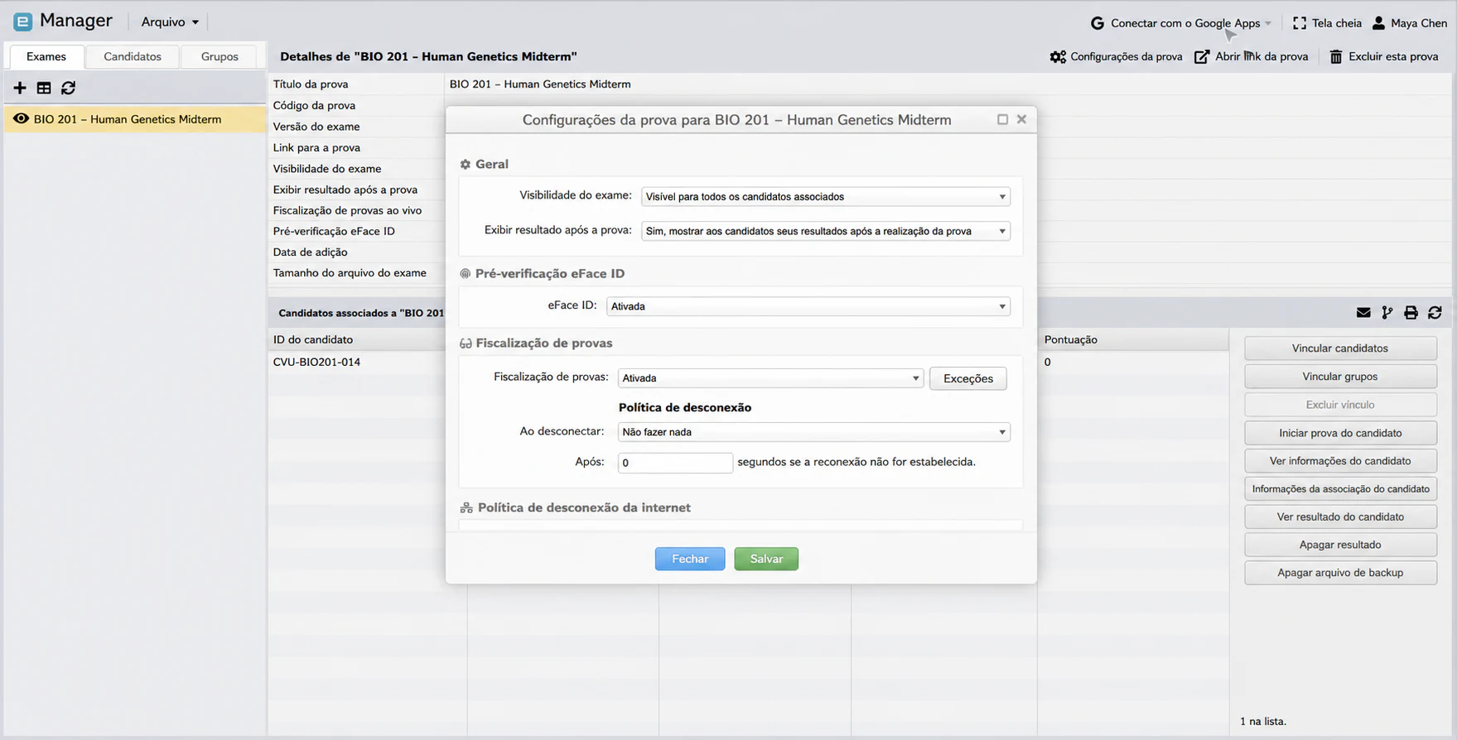Open Conectar com o Google Apps dropdown
The width and height of the screenshot is (1457, 740).
[1181, 23]
